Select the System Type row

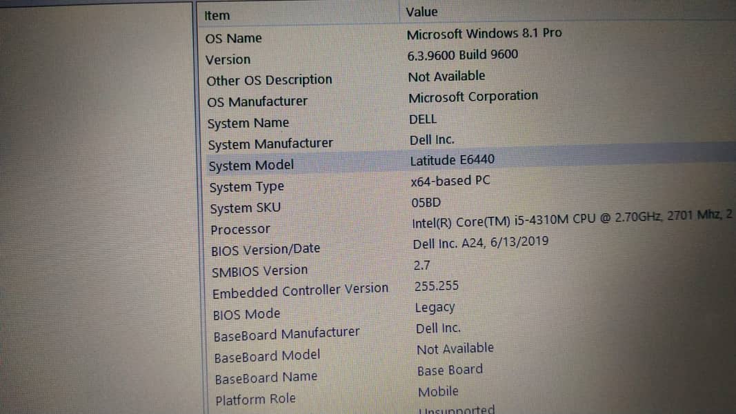pyautogui.click(x=246, y=187)
